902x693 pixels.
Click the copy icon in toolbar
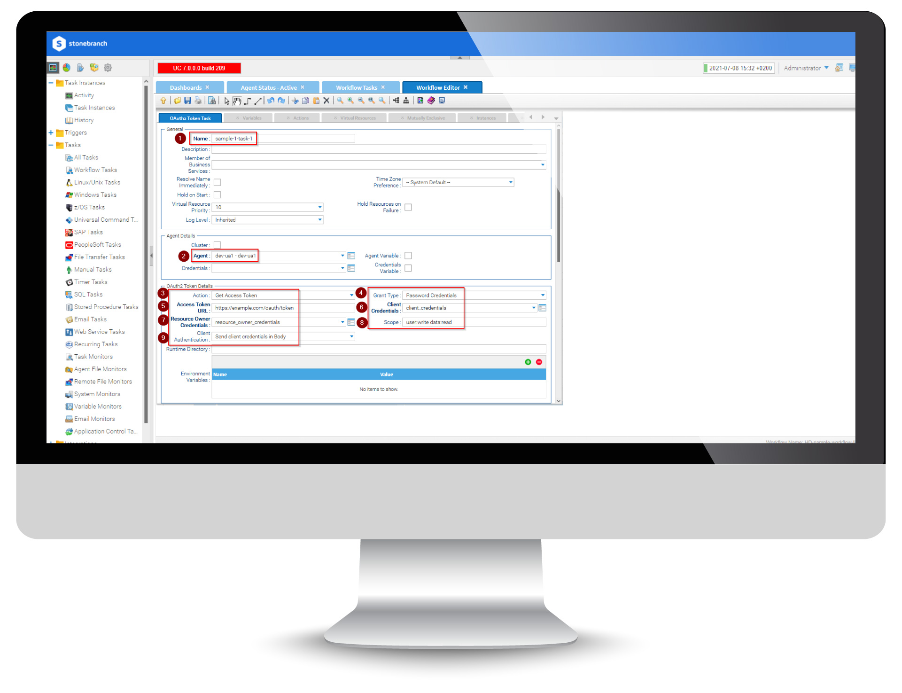pos(304,102)
